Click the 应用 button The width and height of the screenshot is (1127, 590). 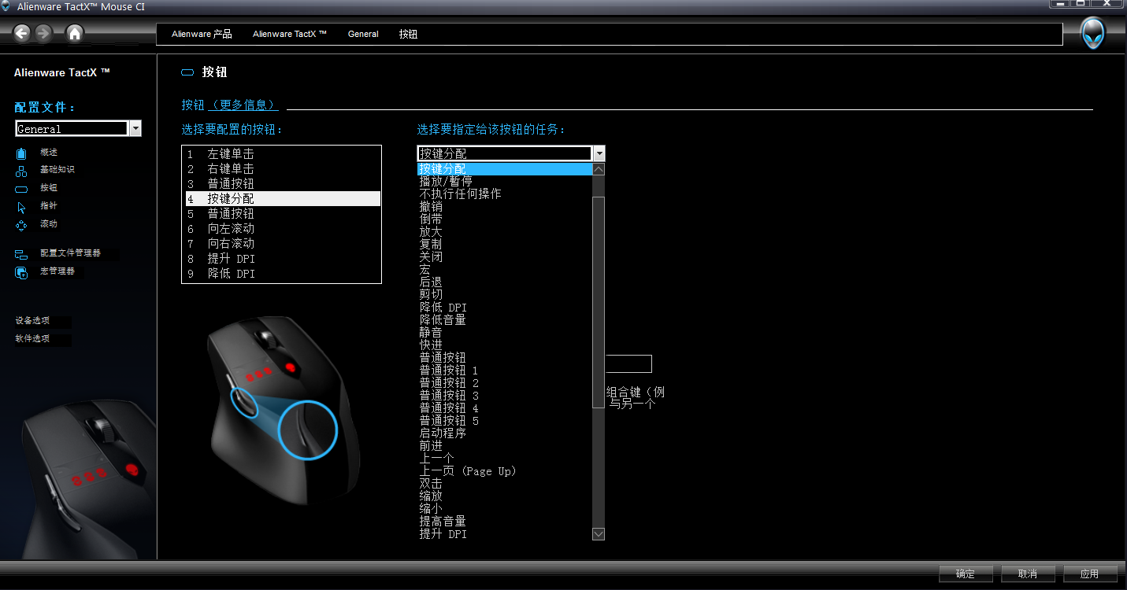[x=1090, y=574]
